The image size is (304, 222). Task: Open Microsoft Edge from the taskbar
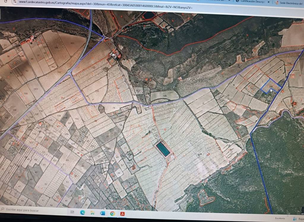click(83, 213)
